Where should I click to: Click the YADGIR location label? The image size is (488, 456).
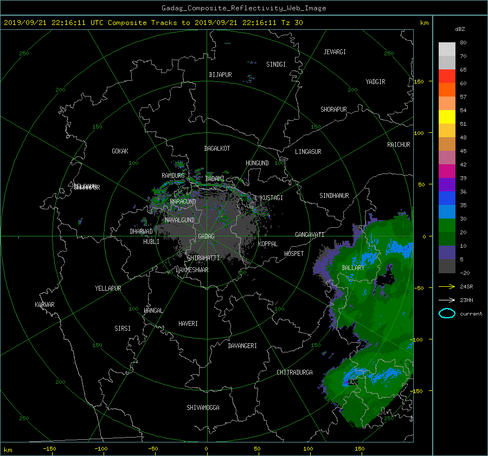[375, 82]
